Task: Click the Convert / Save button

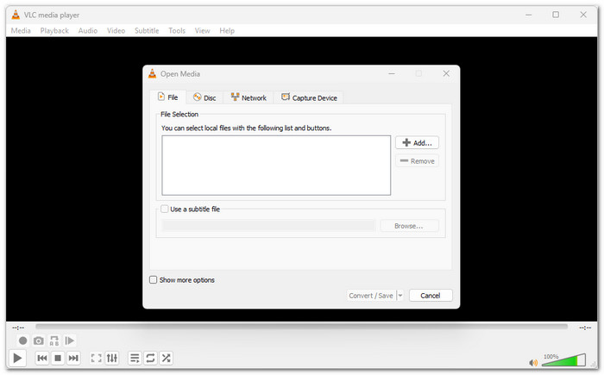Action: (371, 296)
